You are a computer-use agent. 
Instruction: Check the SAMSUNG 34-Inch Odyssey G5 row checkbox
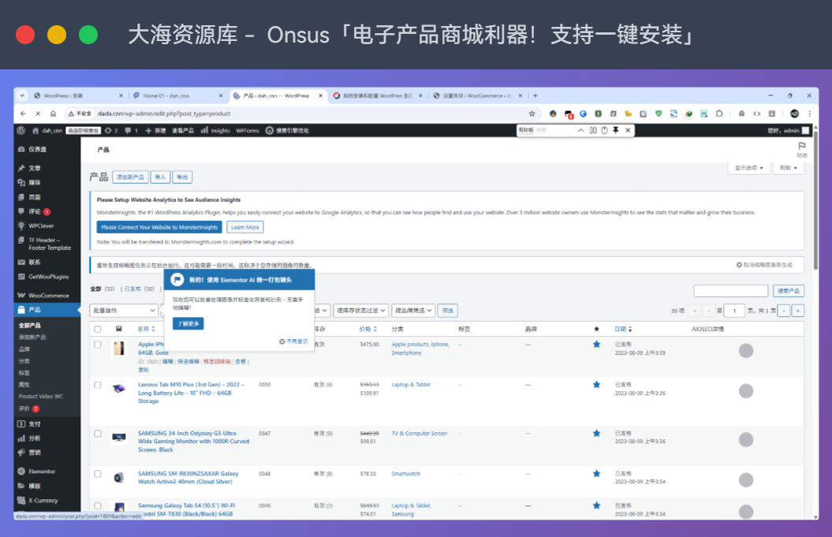coord(98,434)
